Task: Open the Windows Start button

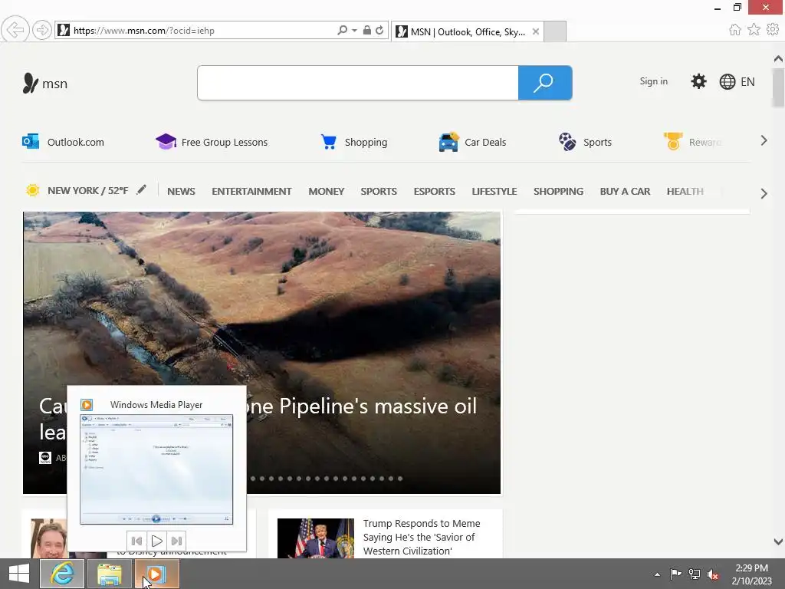Action: [19, 574]
